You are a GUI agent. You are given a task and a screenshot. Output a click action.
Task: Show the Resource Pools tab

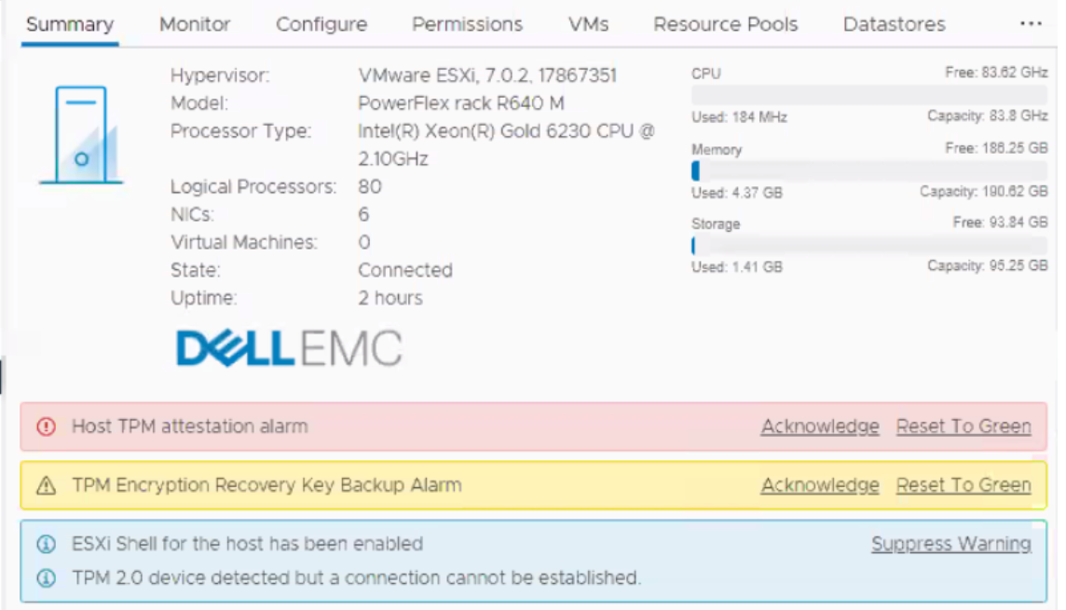725,24
